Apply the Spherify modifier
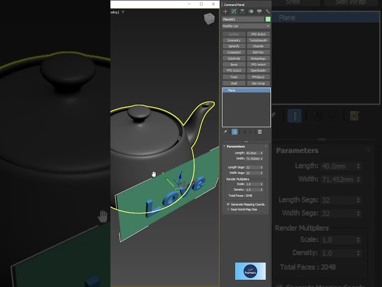 234,46
